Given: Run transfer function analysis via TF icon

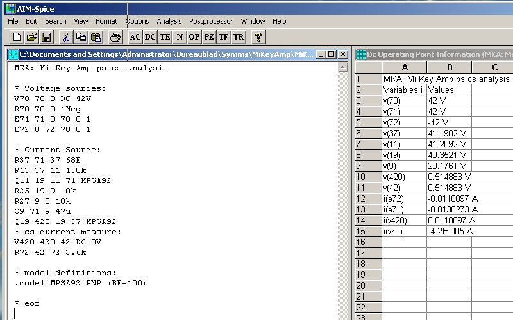Looking at the screenshot, I should click(223, 37).
